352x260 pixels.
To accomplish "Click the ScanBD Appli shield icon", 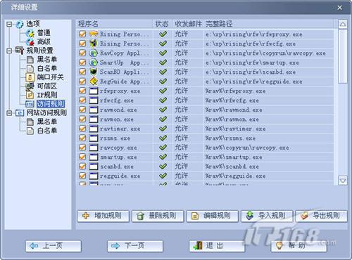I will click(94, 72).
